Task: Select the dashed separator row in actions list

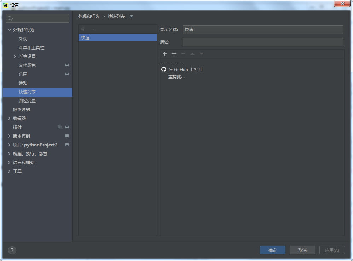Action: pyautogui.click(x=172, y=63)
